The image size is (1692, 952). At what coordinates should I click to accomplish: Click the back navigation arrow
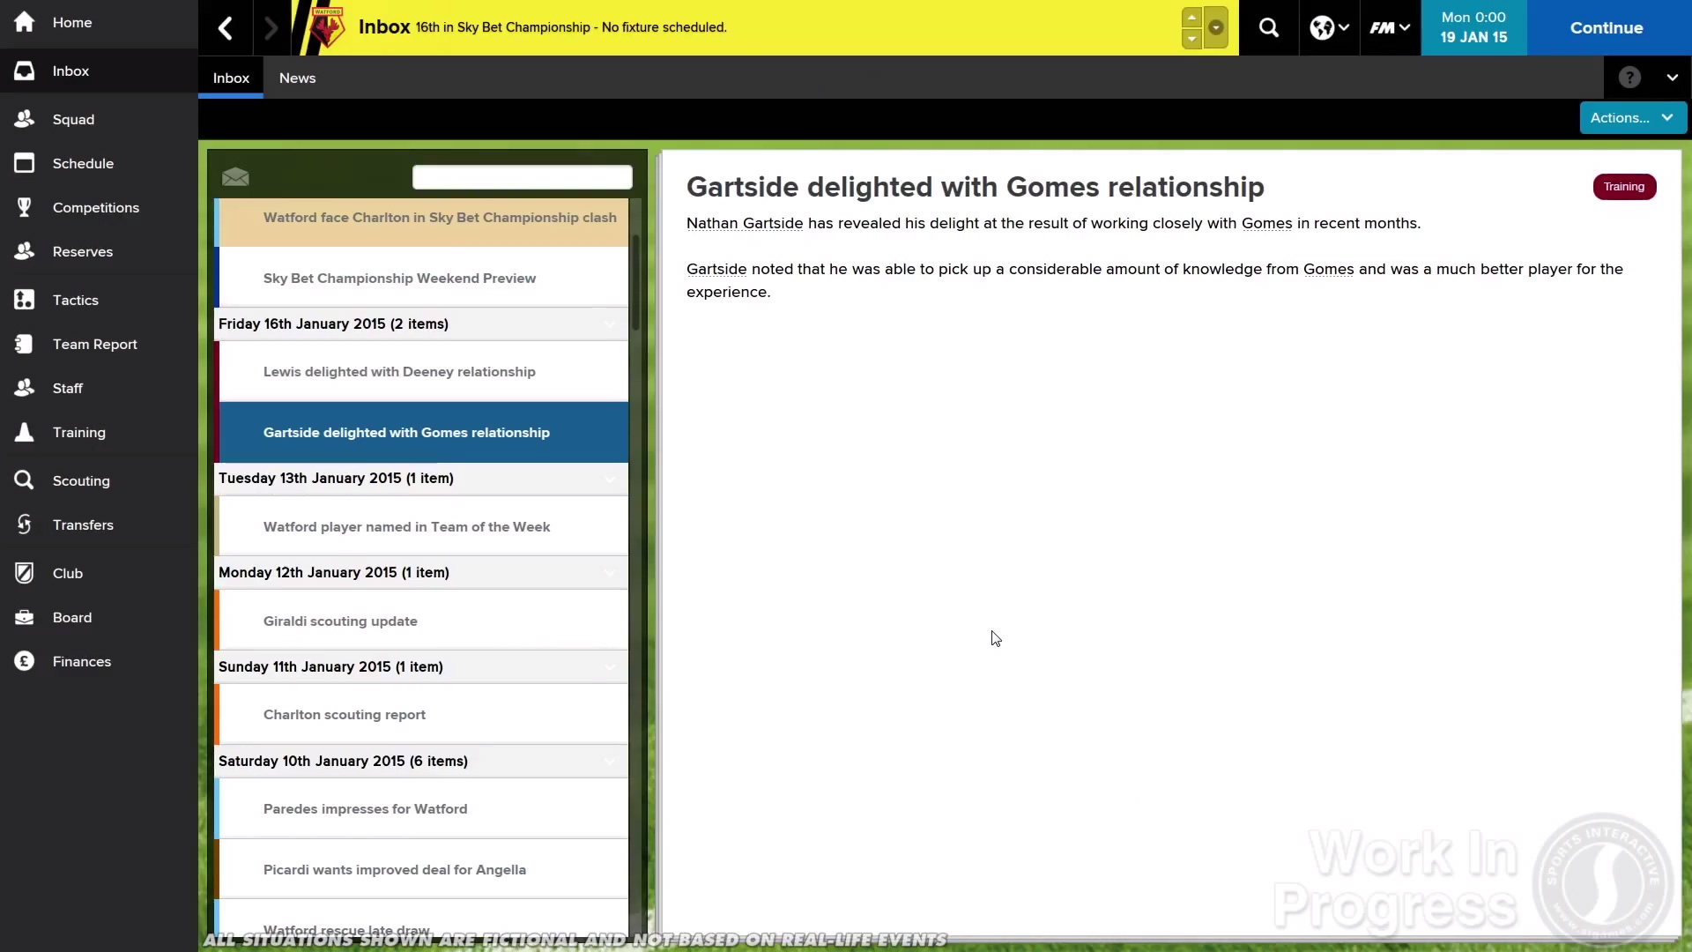click(226, 27)
